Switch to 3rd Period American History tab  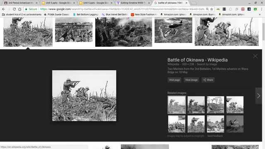pos(21,3)
